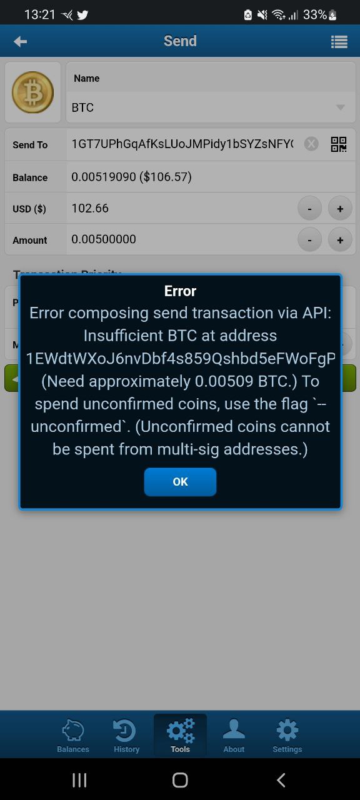
Task: Select the Tools gears tab
Action: (x=180, y=736)
